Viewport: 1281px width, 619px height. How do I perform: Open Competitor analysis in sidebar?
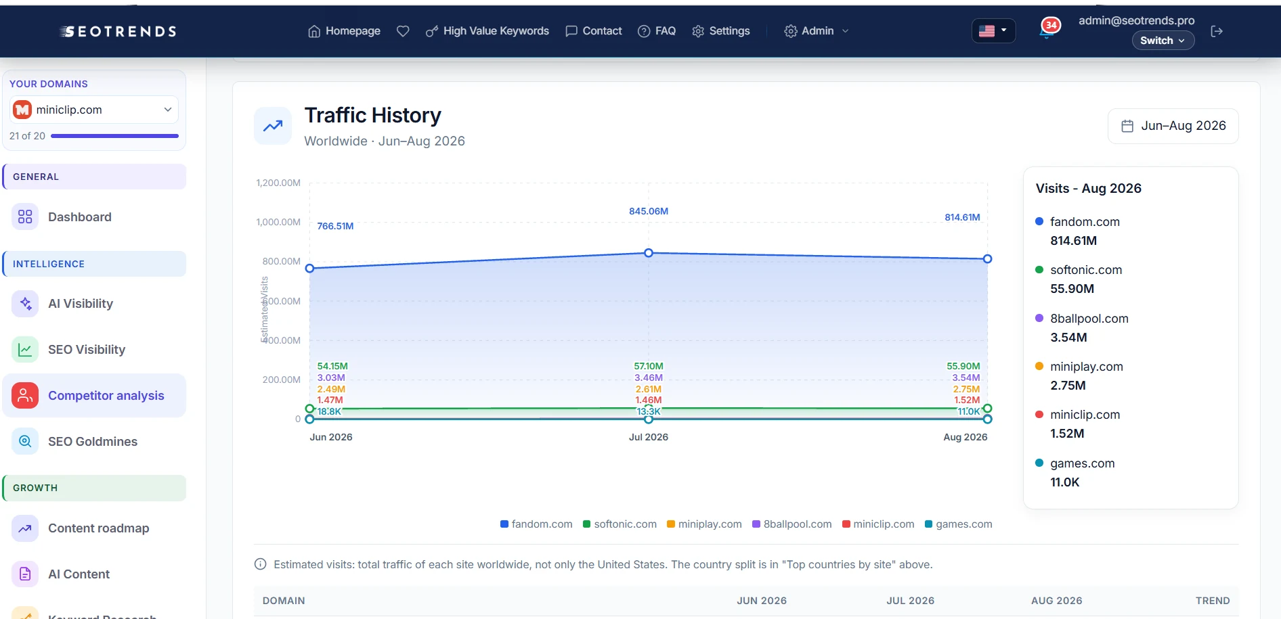click(x=94, y=396)
